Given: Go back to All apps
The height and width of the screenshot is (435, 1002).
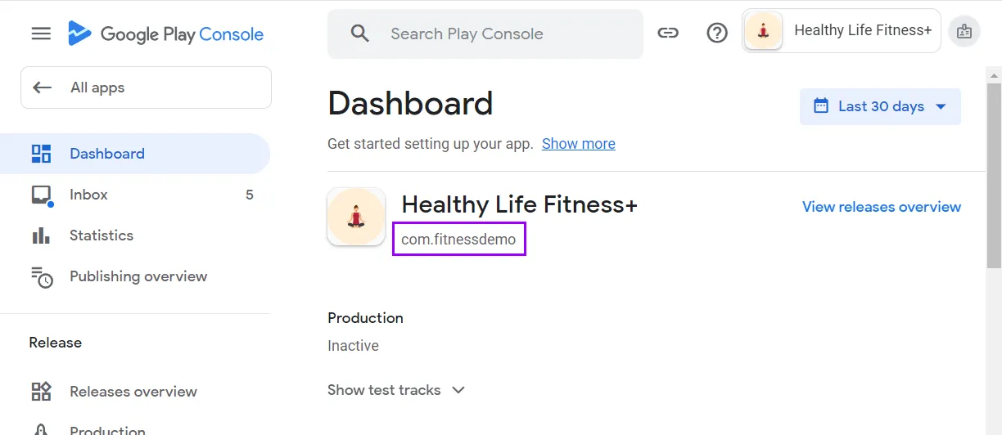Looking at the screenshot, I should [145, 87].
